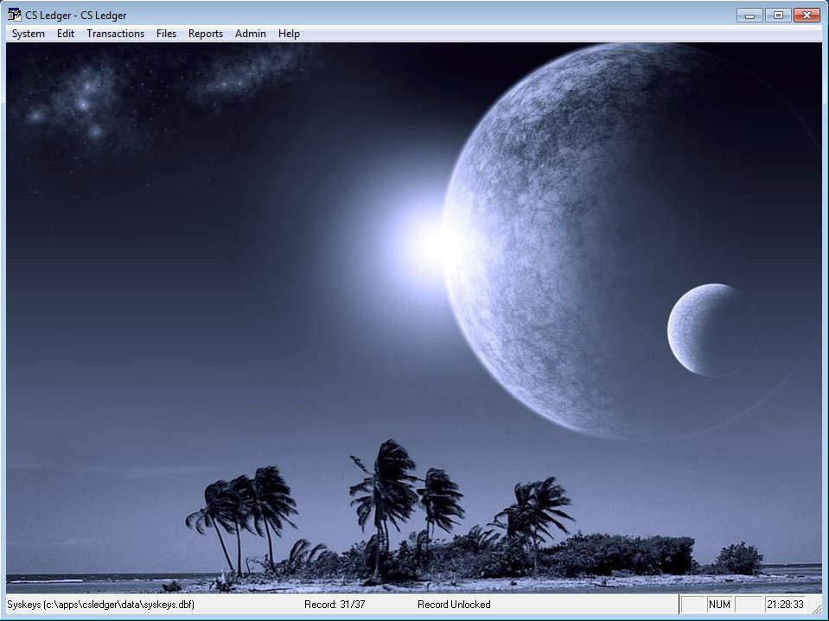829x621 pixels.
Task: Close the CS Ledger window
Action: coord(807,16)
